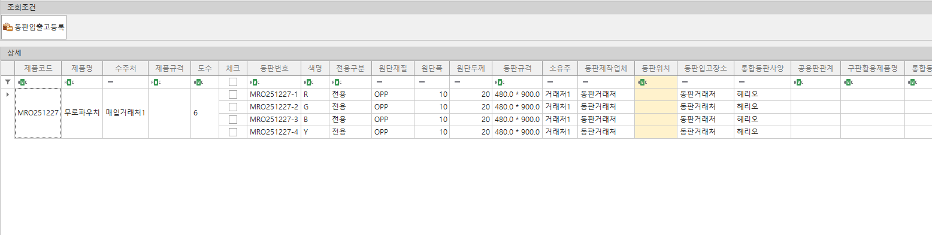
Task: Click filter operator icon under 구판활용제품명
Action: (x=848, y=82)
